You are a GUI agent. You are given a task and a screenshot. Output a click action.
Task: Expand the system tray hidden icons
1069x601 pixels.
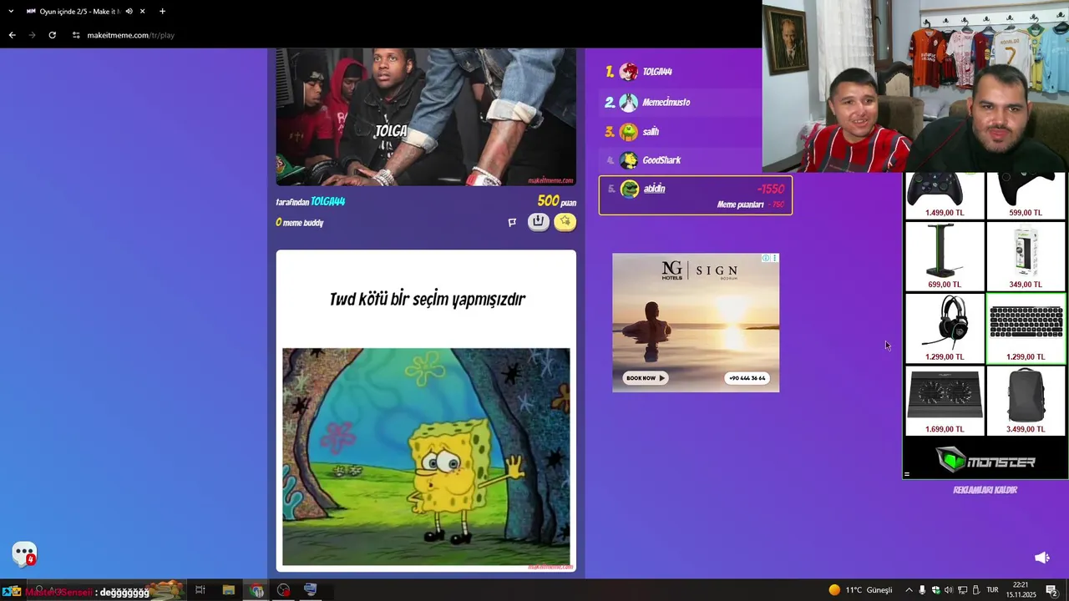pyautogui.click(x=909, y=590)
